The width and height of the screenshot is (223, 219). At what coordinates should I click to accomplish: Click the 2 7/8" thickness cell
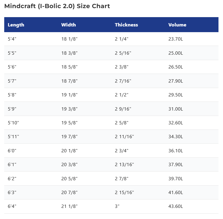(x=122, y=179)
